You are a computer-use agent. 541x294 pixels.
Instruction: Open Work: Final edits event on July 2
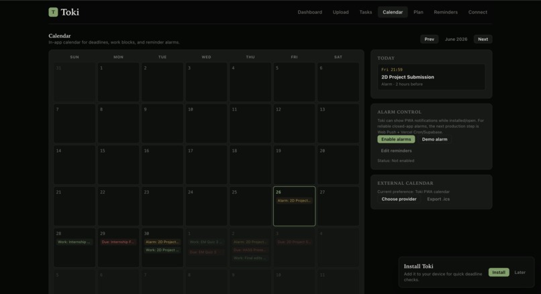250,259
